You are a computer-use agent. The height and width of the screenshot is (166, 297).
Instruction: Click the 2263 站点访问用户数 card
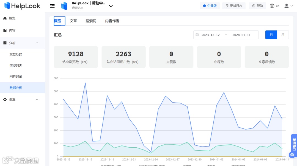click(123, 57)
